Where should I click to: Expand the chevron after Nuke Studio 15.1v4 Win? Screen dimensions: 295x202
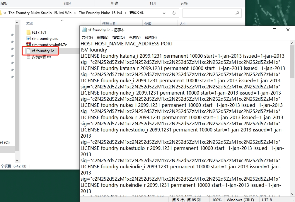[x=75, y=13]
